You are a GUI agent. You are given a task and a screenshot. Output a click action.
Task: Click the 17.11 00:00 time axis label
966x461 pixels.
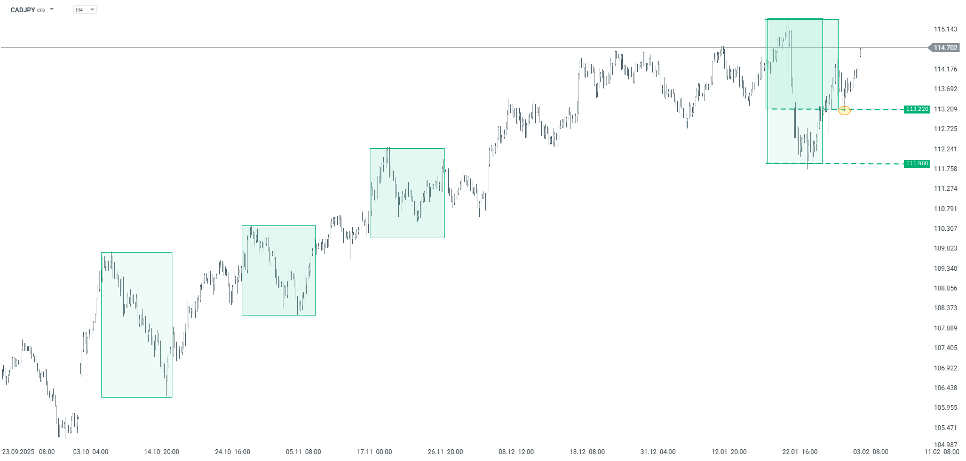374,452
